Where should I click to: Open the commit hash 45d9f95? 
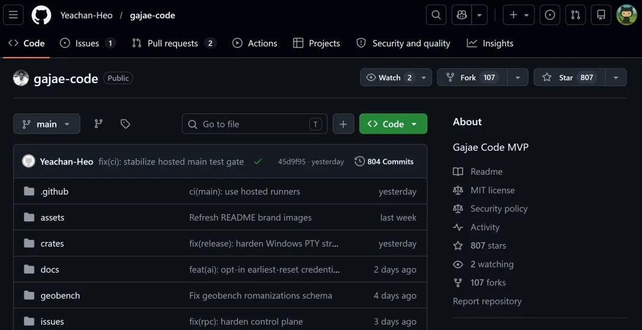tap(291, 161)
